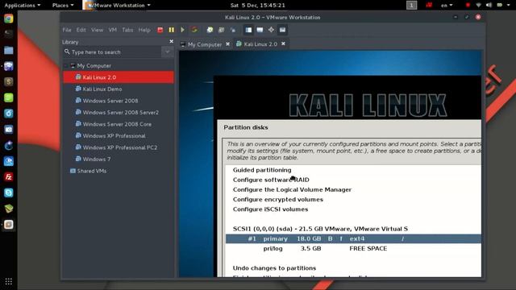The height and width of the screenshot is (290, 516).
Task: Open the Applications menu in the top bar
Action: point(23,6)
